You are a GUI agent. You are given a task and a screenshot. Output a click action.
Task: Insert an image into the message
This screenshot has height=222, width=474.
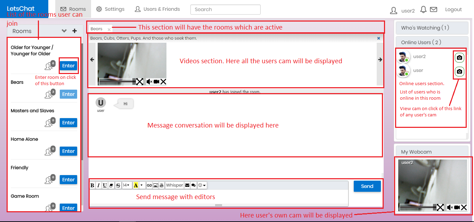coord(155,186)
